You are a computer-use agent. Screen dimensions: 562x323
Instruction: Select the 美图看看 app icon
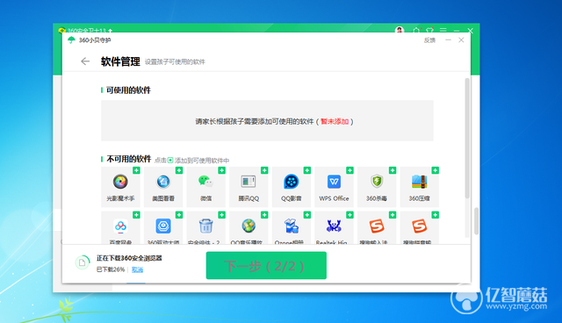(163, 182)
